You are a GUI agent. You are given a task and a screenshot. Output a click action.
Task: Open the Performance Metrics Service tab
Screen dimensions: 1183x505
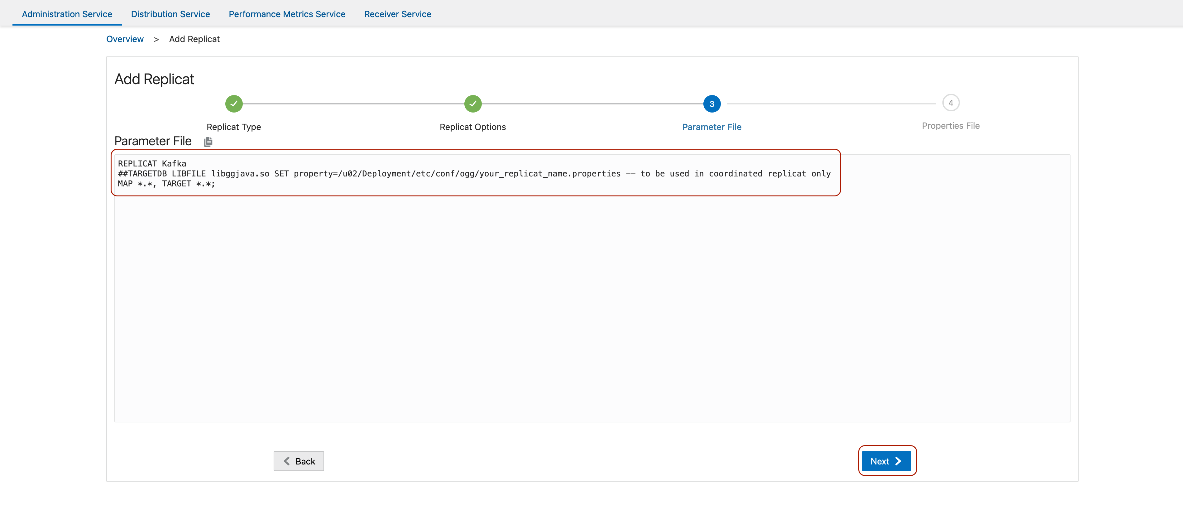coord(287,14)
